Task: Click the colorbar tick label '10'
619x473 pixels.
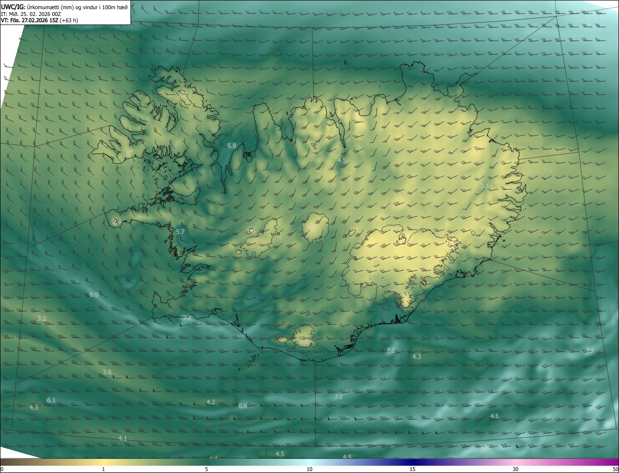Action: click(309, 469)
